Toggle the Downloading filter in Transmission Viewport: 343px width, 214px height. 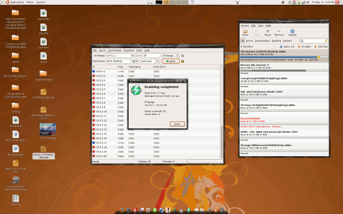point(262,41)
